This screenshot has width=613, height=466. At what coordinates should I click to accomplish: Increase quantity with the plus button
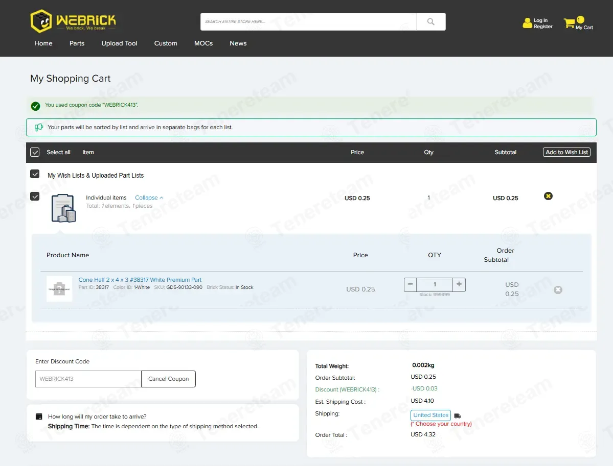(459, 284)
